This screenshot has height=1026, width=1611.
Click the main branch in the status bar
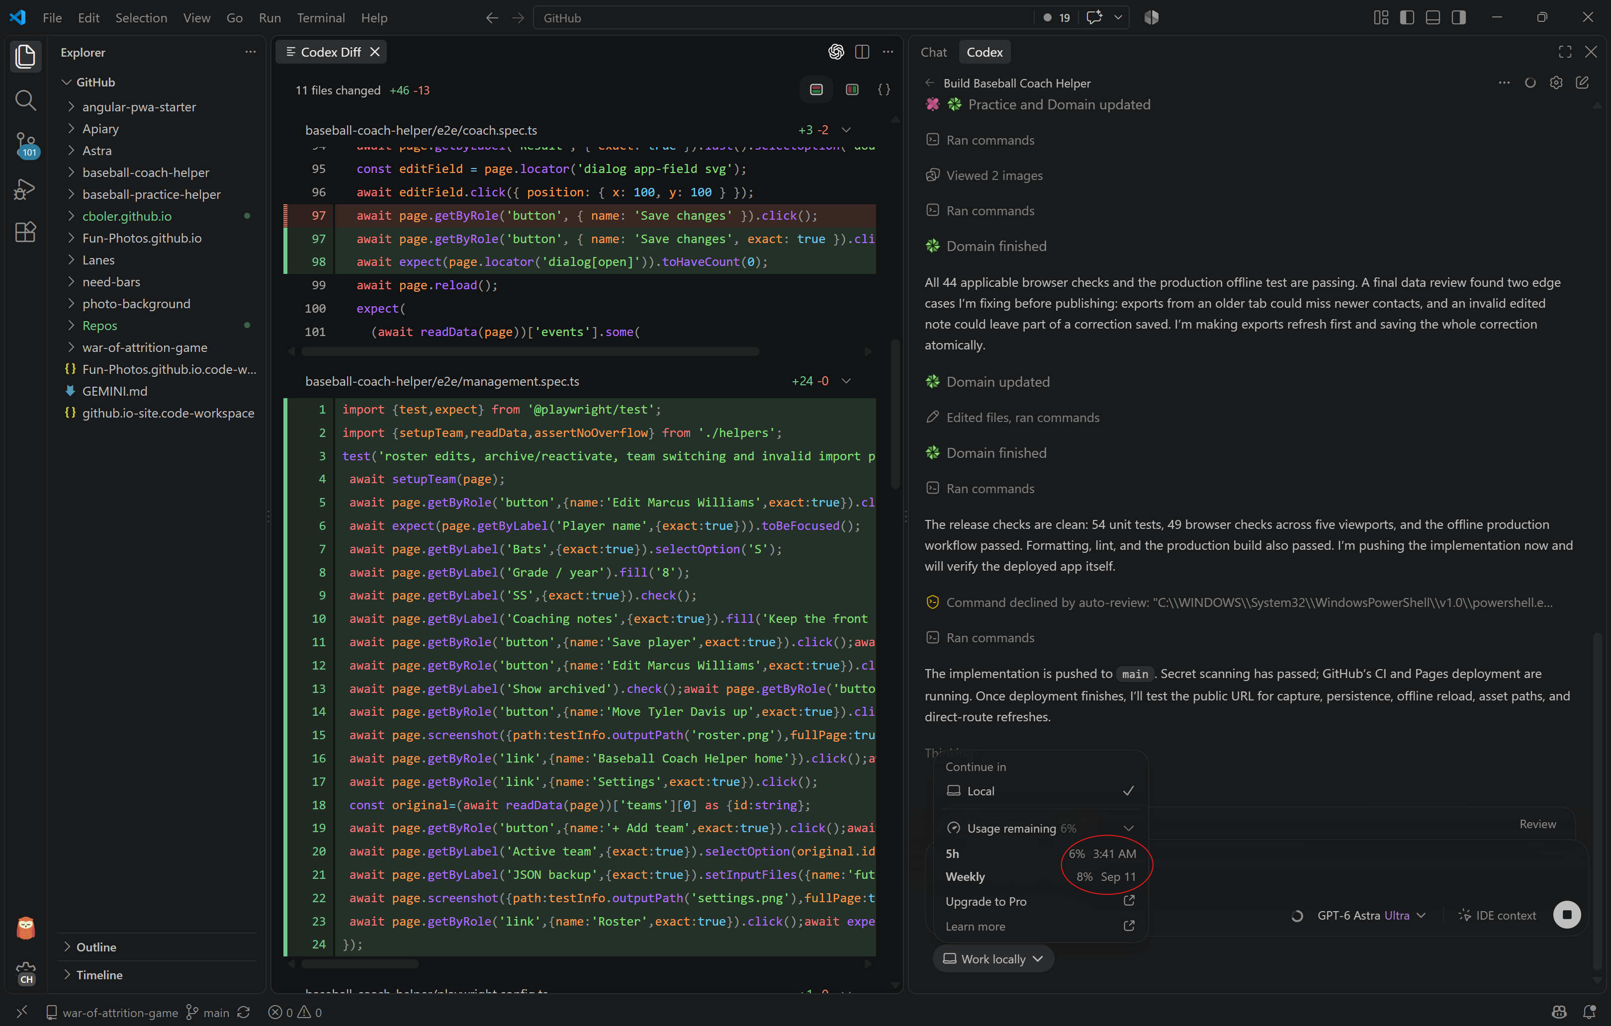coord(208,1012)
